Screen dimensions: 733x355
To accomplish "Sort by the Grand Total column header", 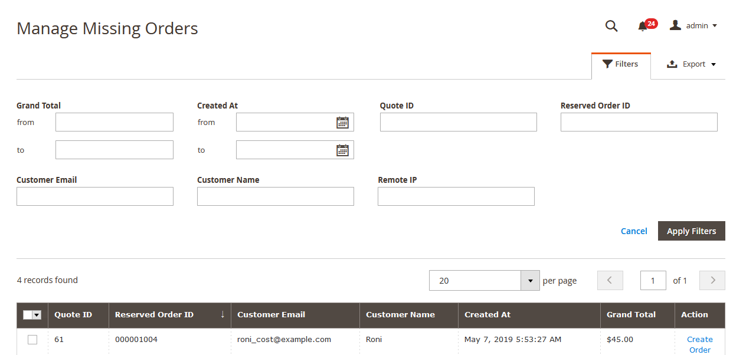I will 631,315.
